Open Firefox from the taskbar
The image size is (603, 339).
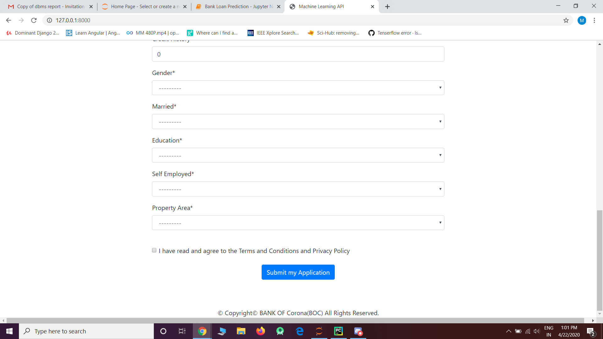coord(260,331)
